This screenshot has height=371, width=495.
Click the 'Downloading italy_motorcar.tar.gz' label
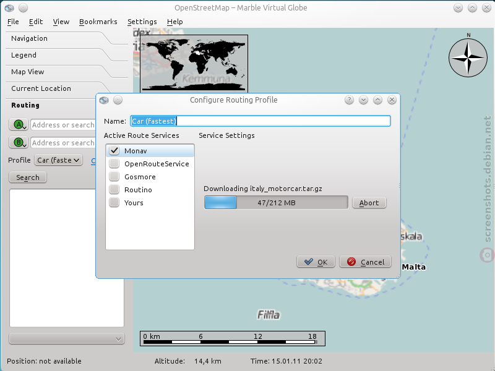tap(262, 189)
